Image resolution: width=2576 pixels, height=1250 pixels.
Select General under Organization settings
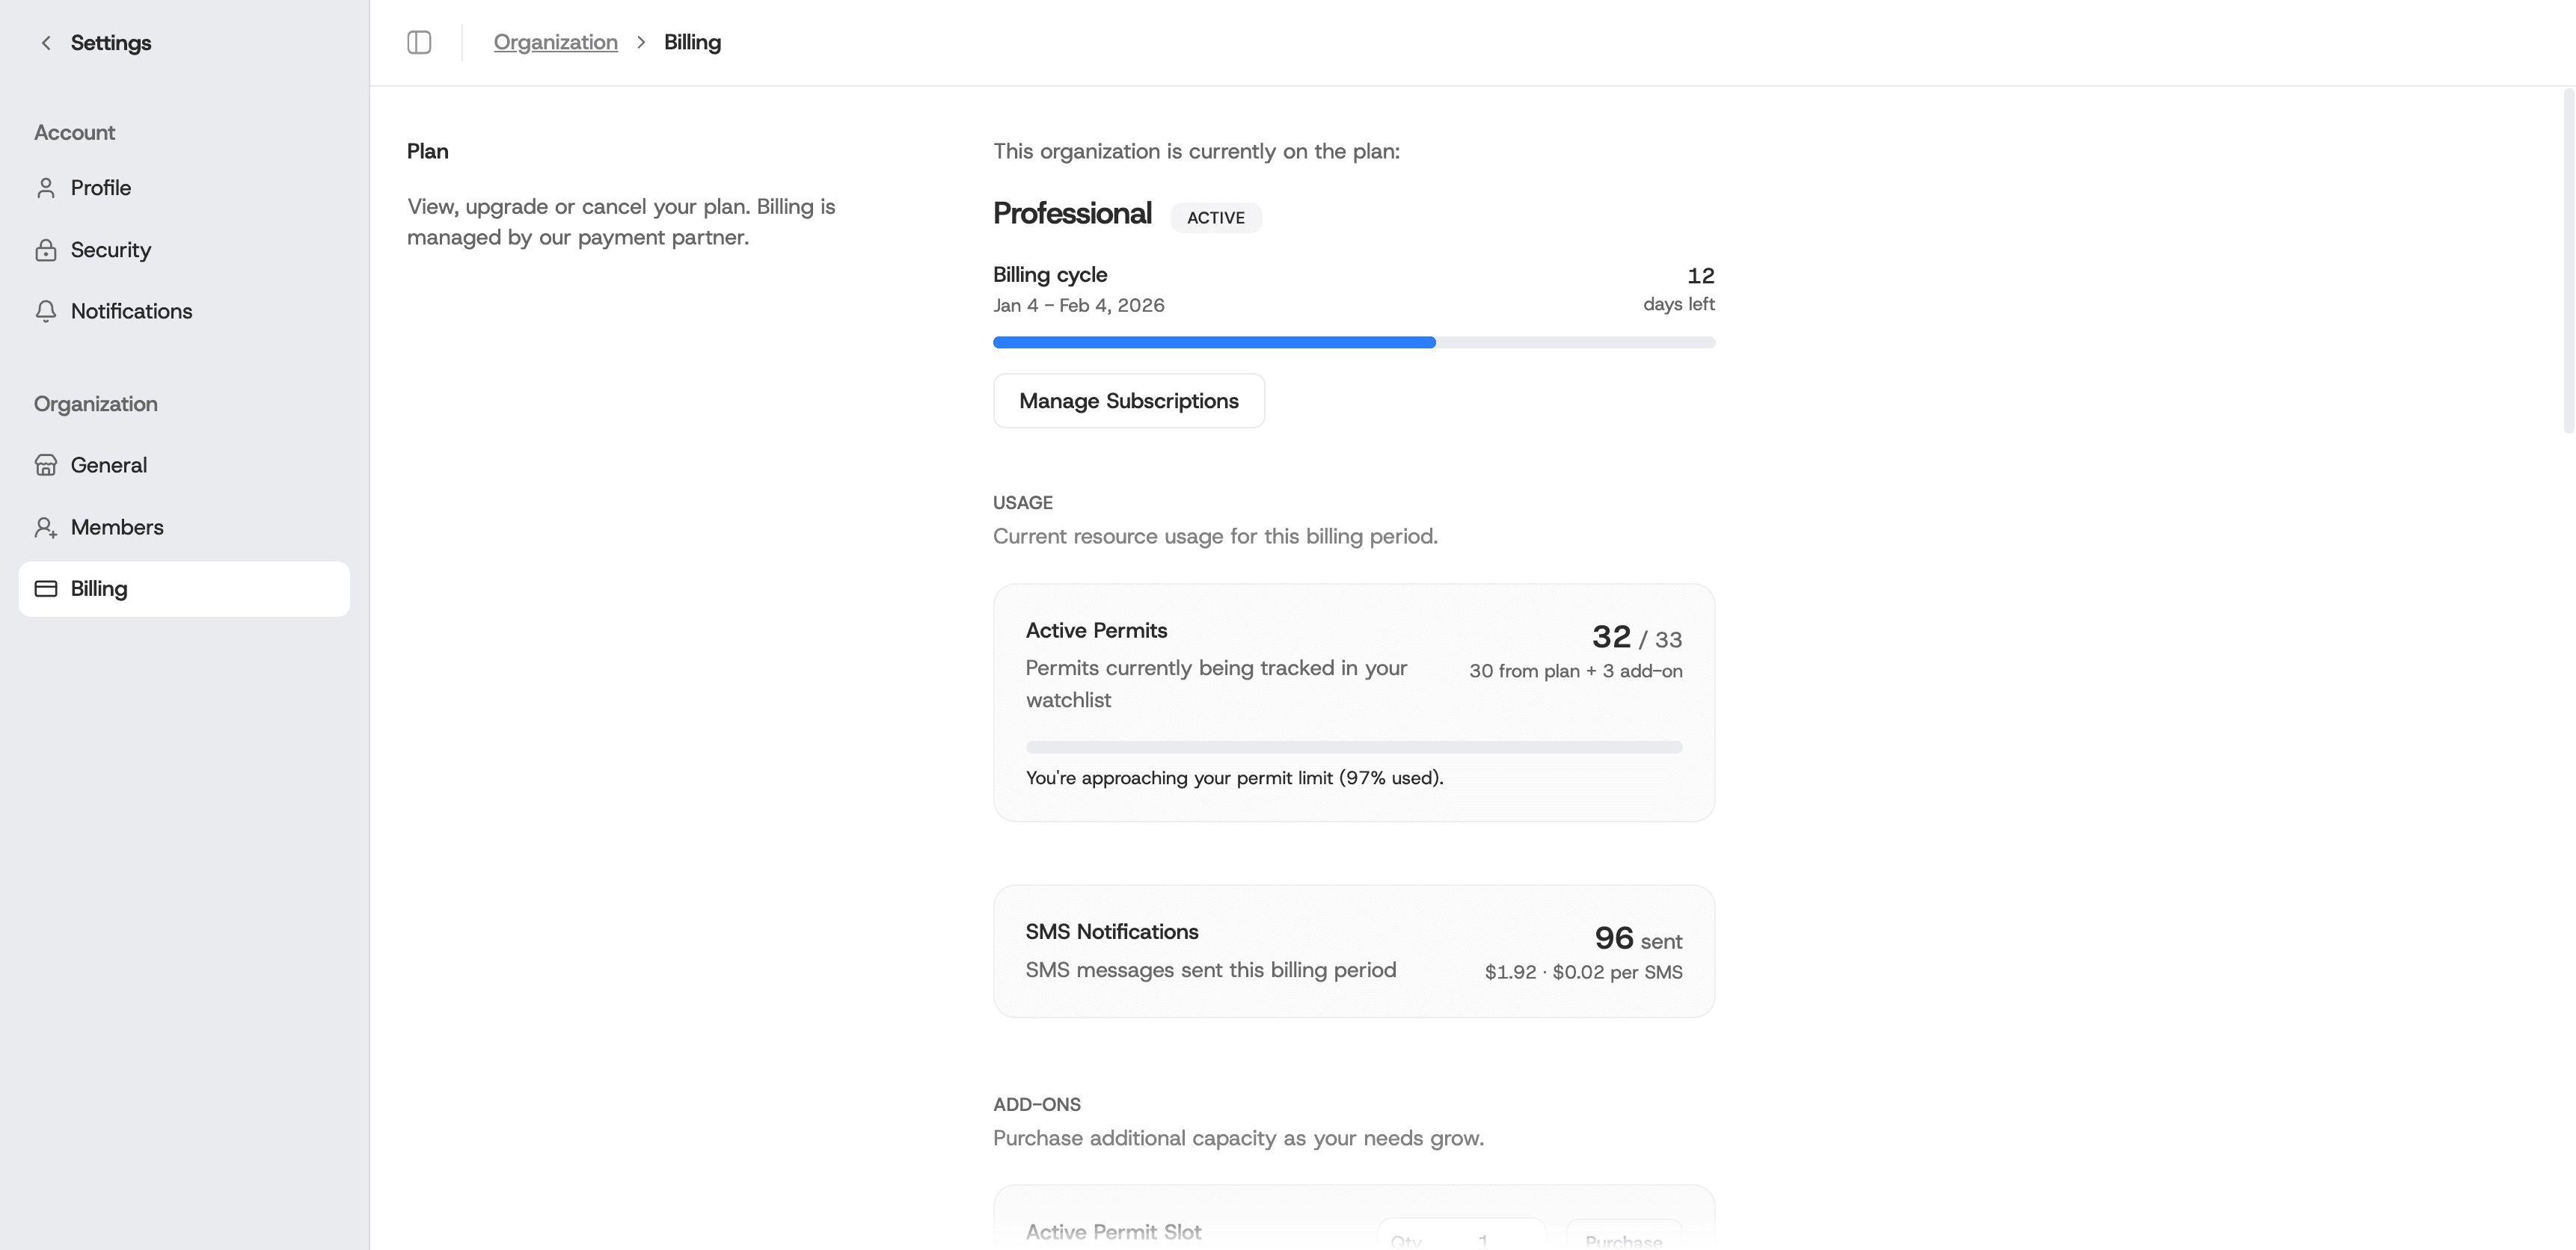(109, 464)
